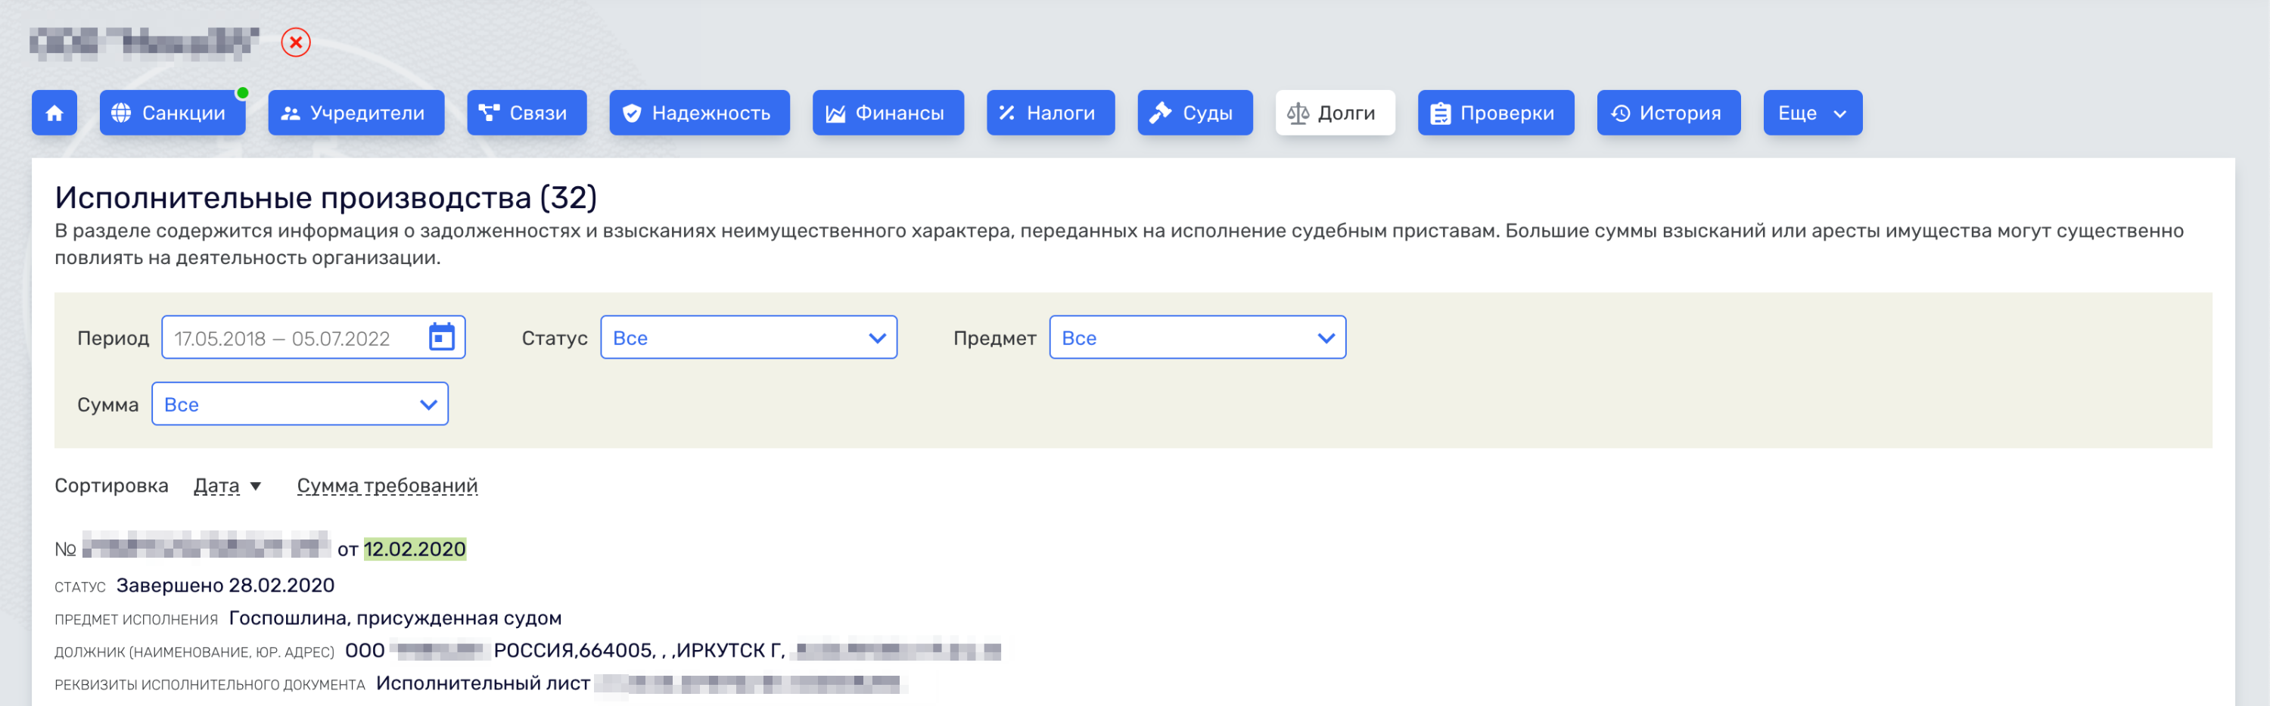The image size is (2270, 706).
Task: Select the active Долги tab
Action: tap(1335, 113)
